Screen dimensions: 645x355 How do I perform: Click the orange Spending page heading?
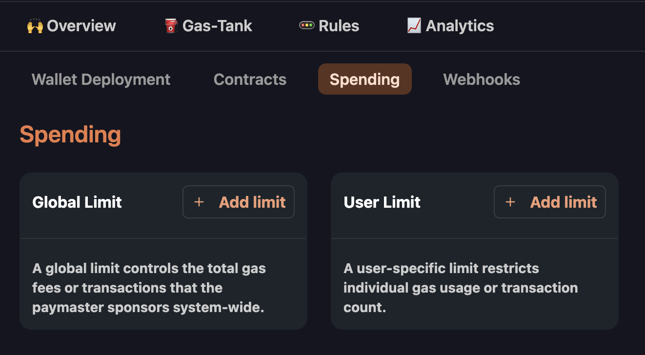pos(70,135)
